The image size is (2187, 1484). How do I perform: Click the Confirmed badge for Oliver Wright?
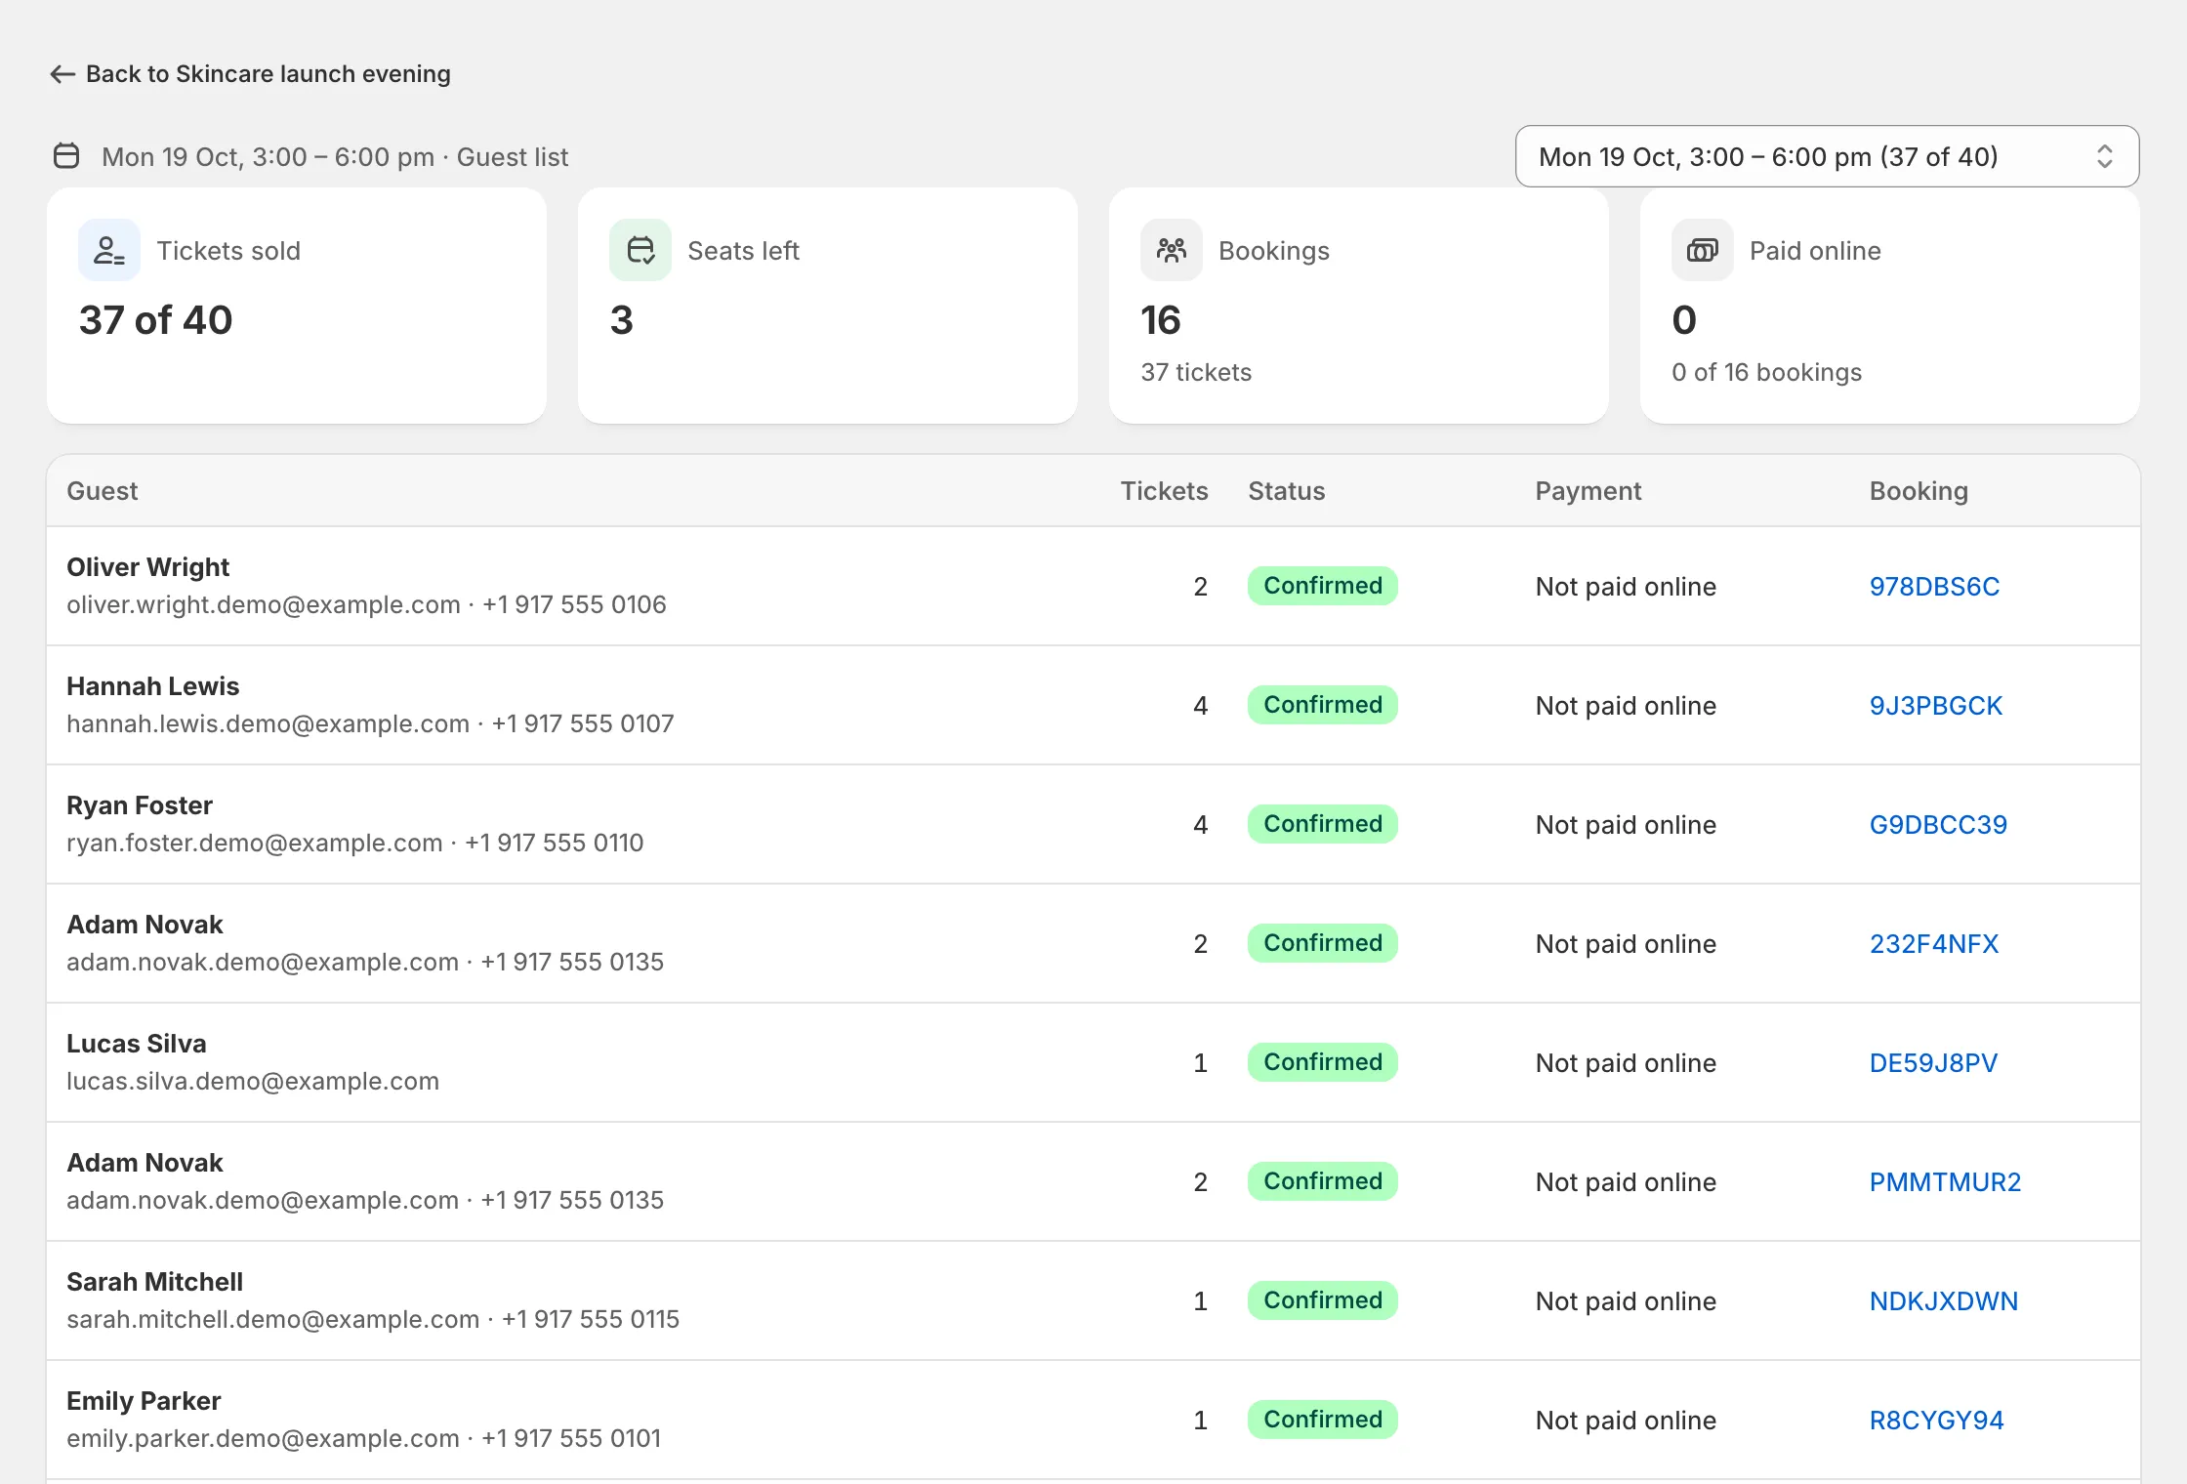[1323, 586]
